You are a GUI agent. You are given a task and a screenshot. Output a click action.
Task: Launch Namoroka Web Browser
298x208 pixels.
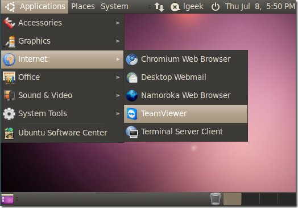click(185, 95)
